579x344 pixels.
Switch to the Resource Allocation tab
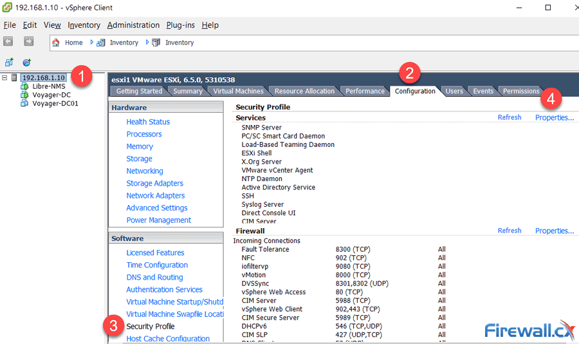click(x=304, y=91)
